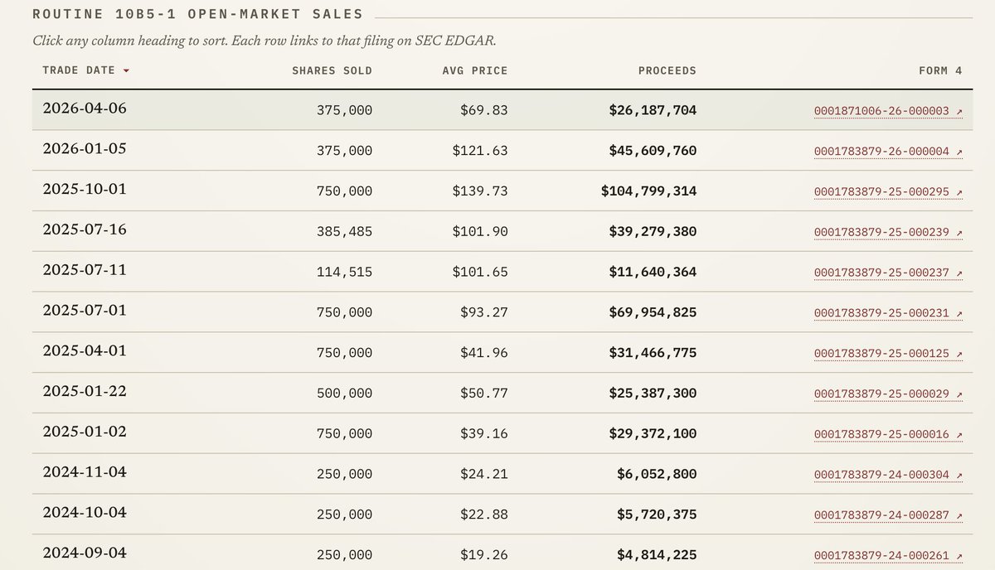
Task: Click external-link arrow for filing 0001783879-25-000237
Action: (959, 273)
